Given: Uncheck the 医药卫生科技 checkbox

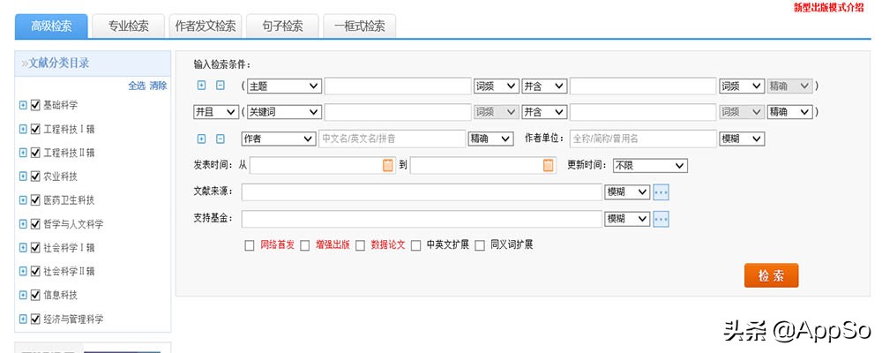Looking at the screenshot, I should coord(35,199).
